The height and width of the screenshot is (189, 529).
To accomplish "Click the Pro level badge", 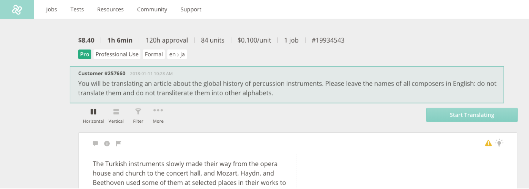I will 84,54.
